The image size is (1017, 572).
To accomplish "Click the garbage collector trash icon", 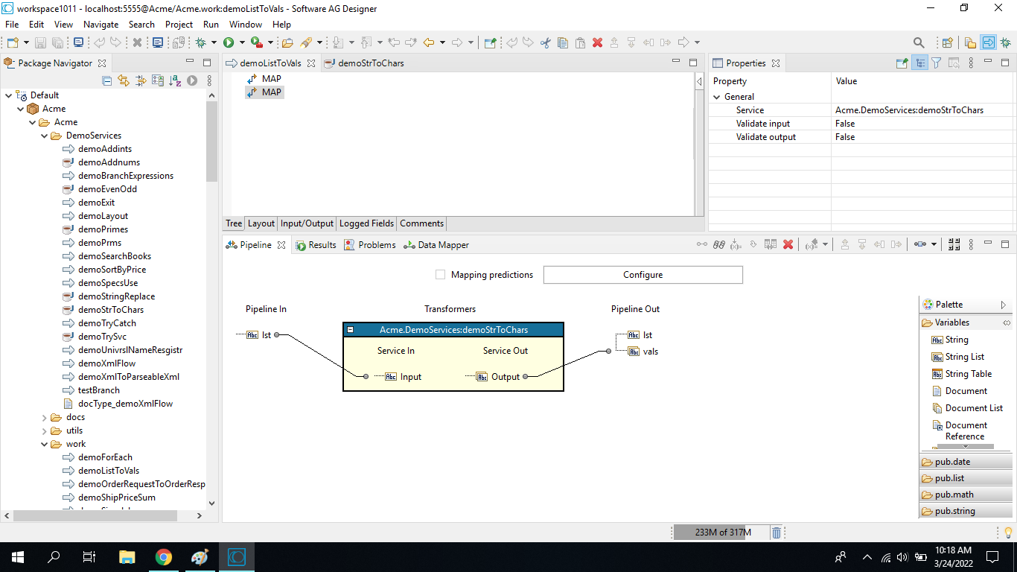I will click(776, 533).
